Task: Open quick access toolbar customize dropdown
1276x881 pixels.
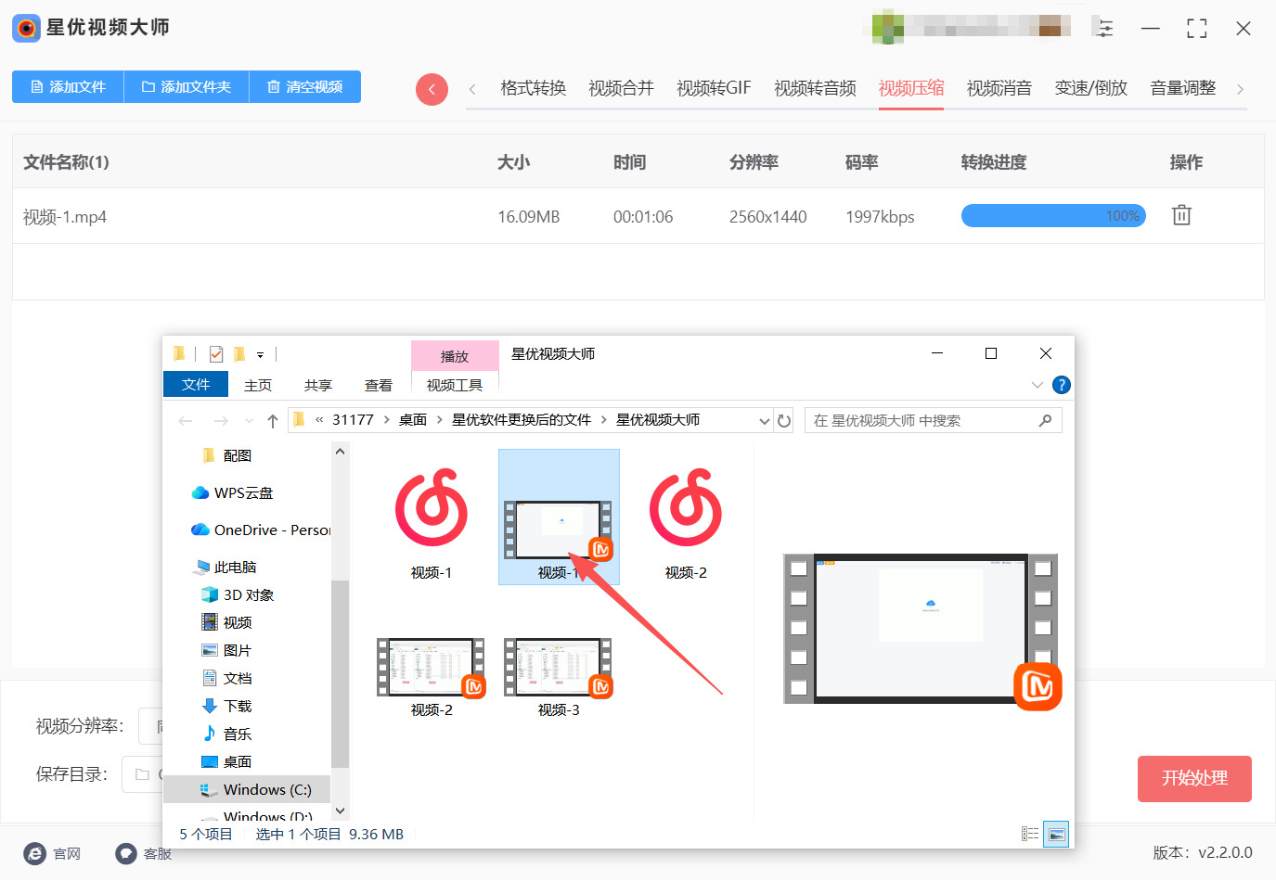Action: tap(261, 354)
